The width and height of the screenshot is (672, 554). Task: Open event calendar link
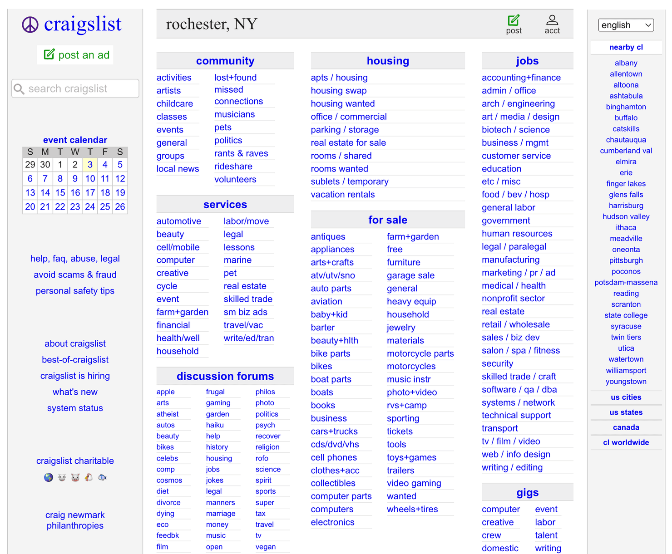[75, 140]
